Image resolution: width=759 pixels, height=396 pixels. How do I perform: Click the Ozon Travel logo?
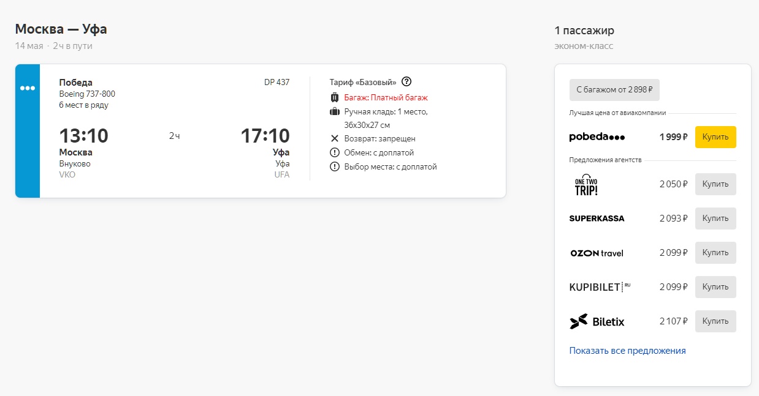(x=597, y=253)
